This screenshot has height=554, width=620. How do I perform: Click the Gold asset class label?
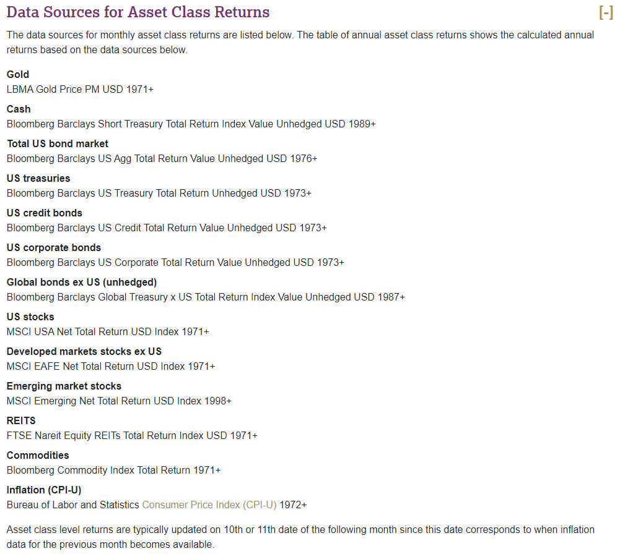coord(18,74)
